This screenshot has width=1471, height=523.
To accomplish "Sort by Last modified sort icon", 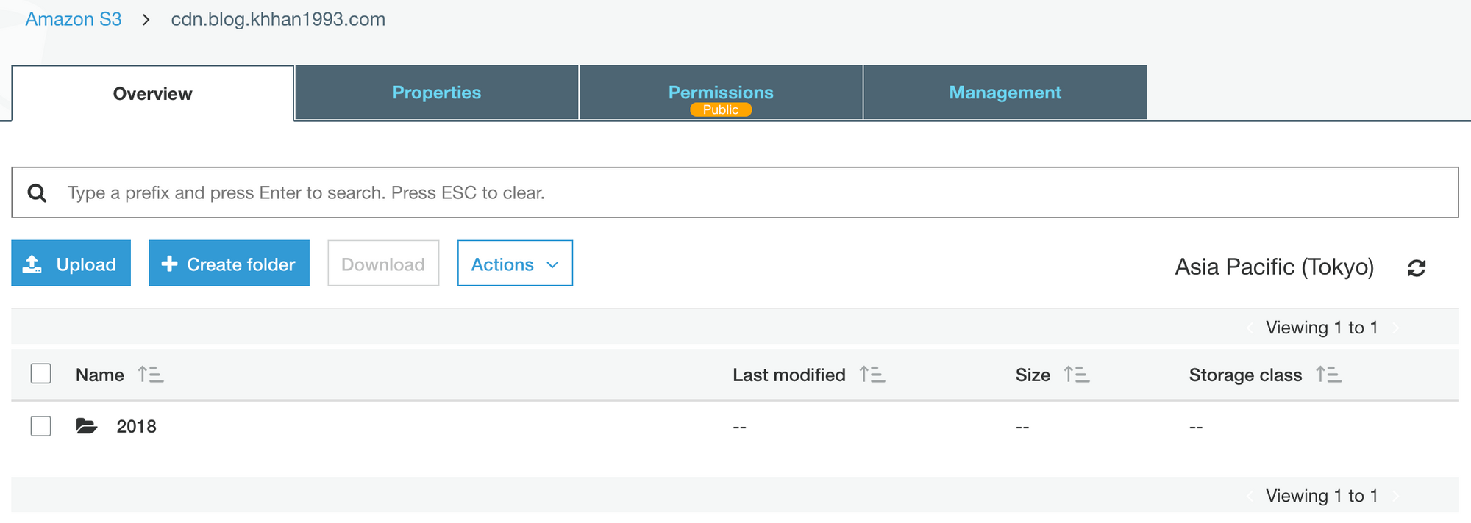I will (872, 375).
